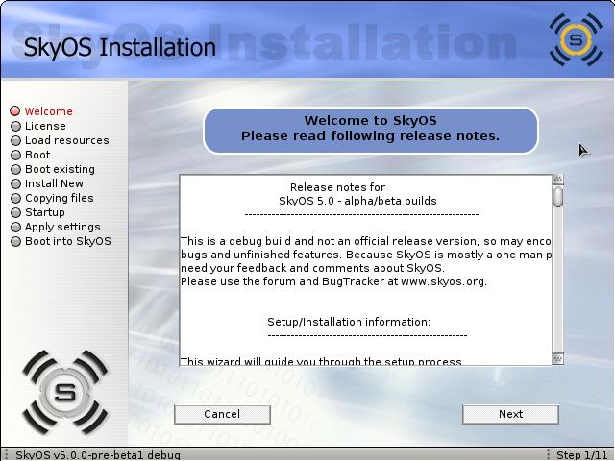The height and width of the screenshot is (461, 615).
Task: Select the Boot existing step indicator
Action: pos(15,169)
